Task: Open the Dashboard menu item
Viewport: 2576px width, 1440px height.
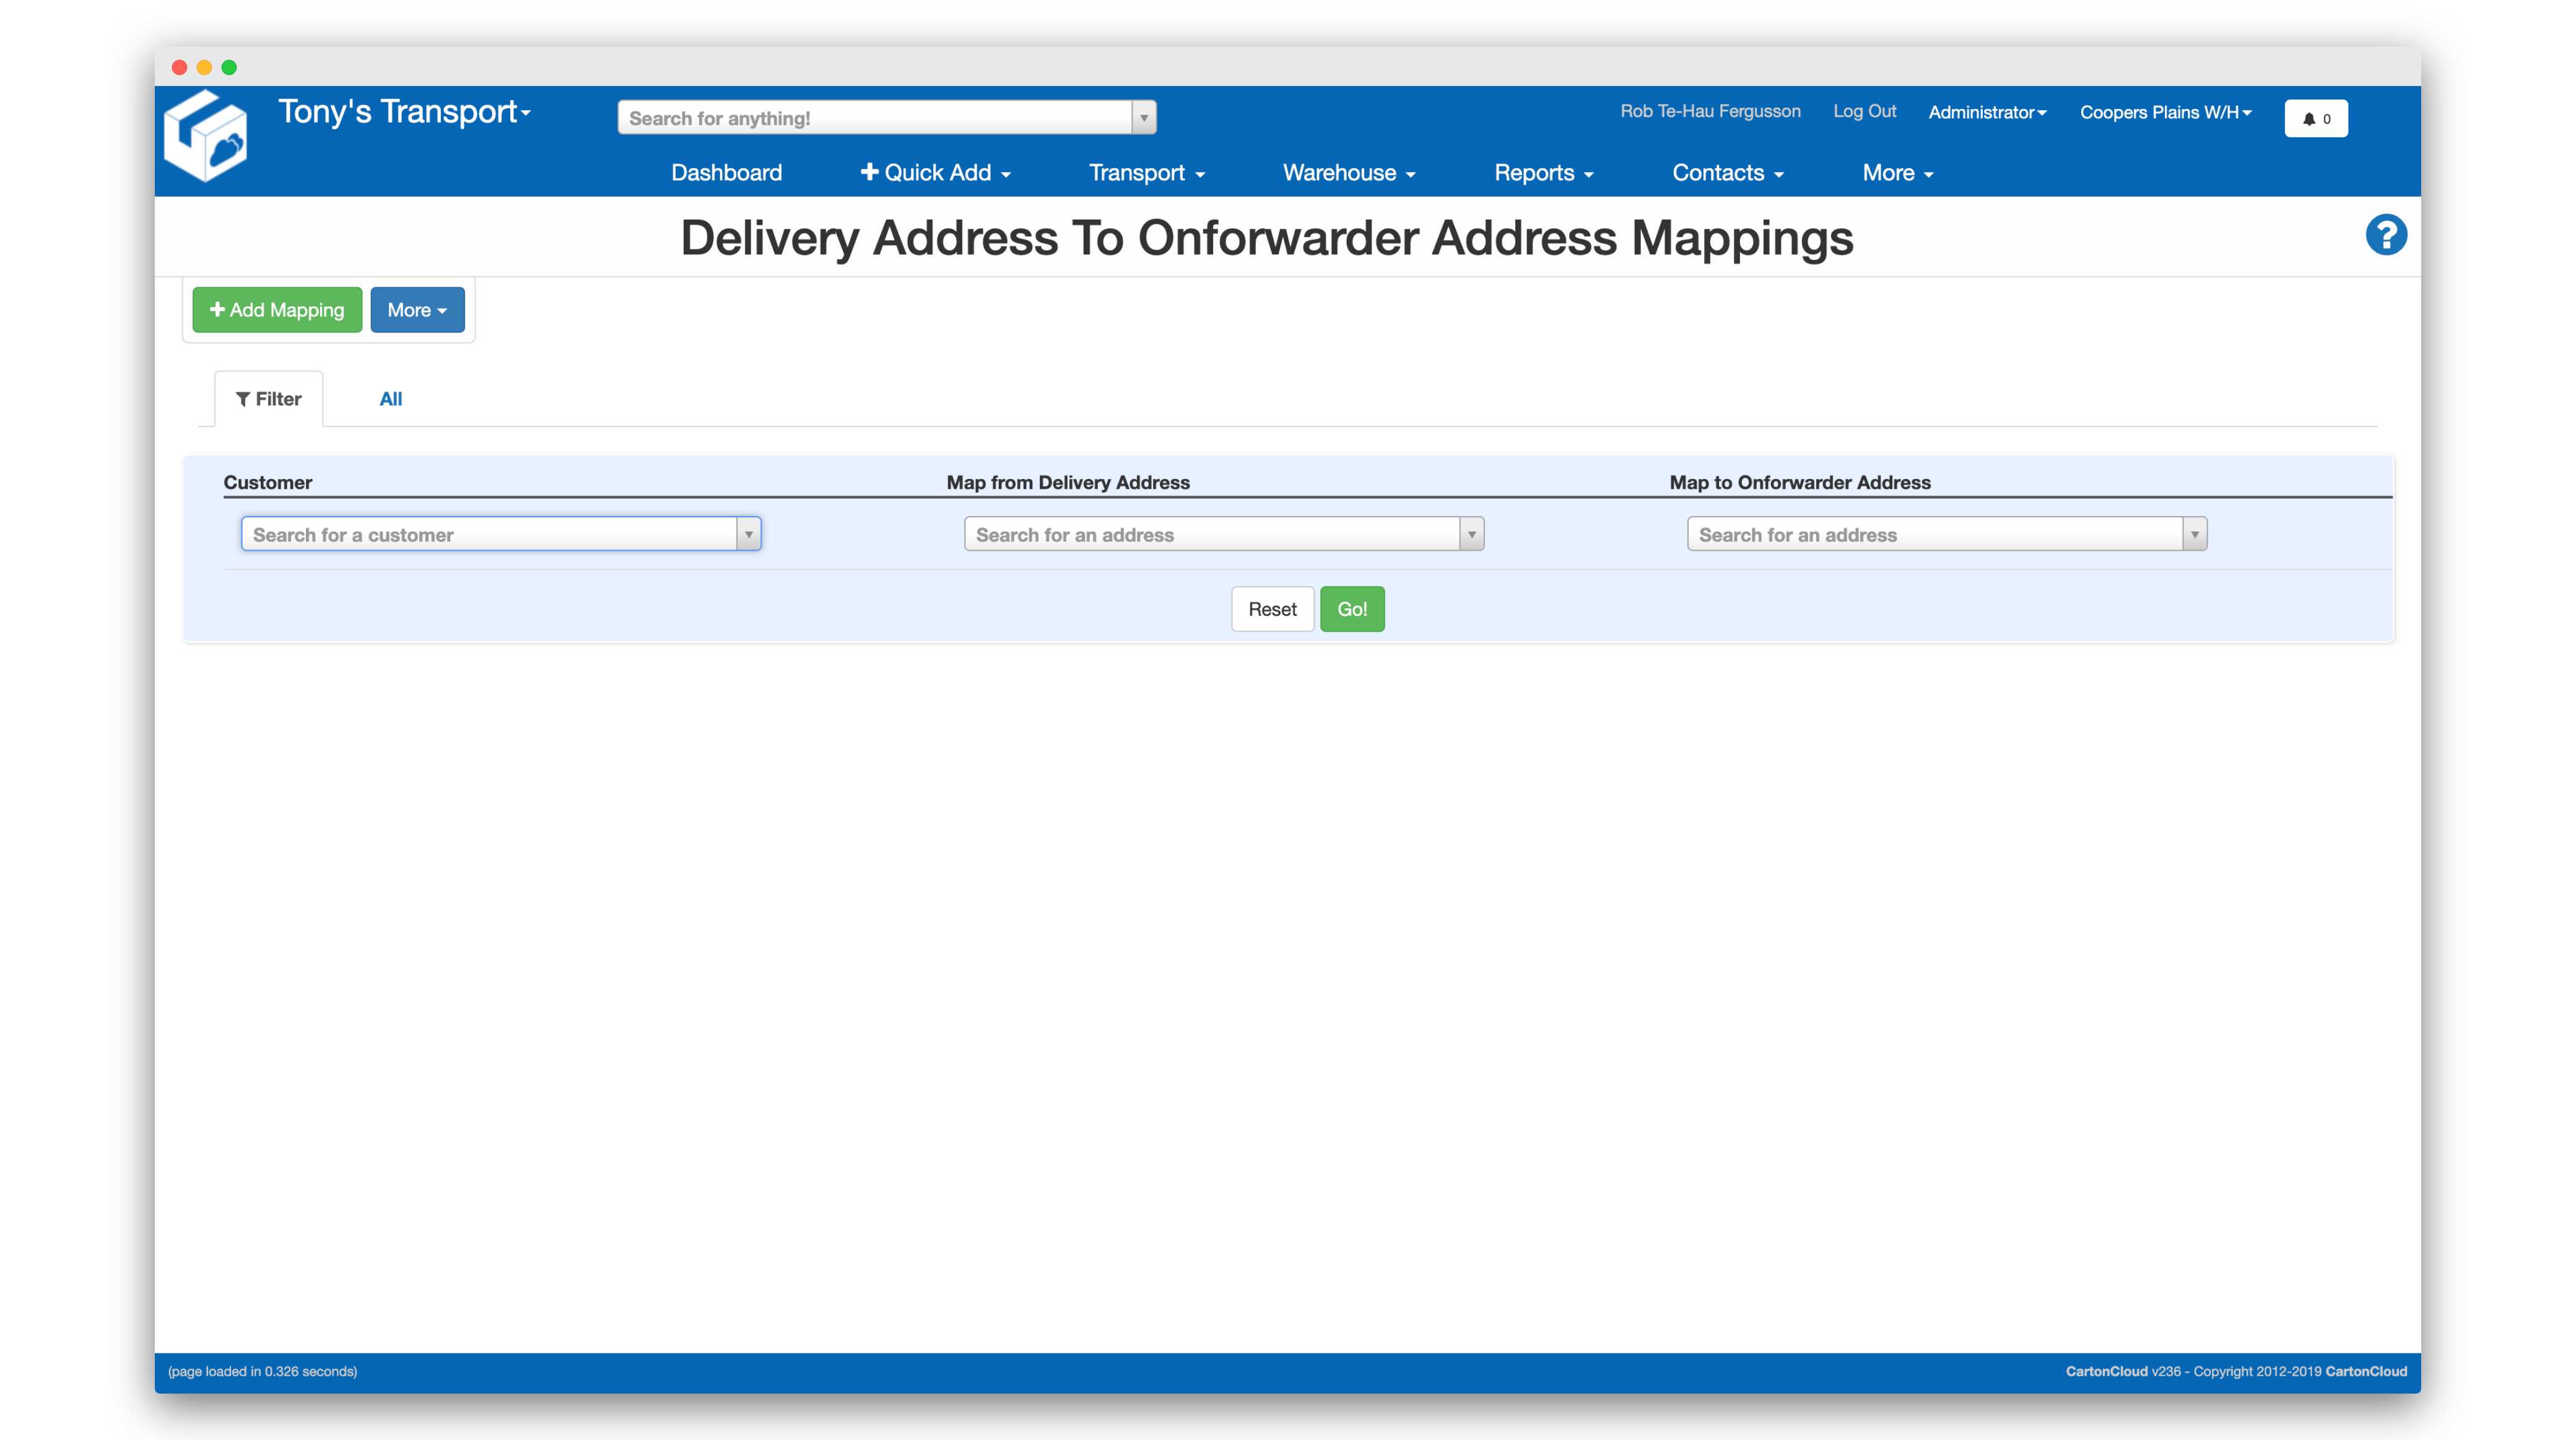Action: coord(726,173)
